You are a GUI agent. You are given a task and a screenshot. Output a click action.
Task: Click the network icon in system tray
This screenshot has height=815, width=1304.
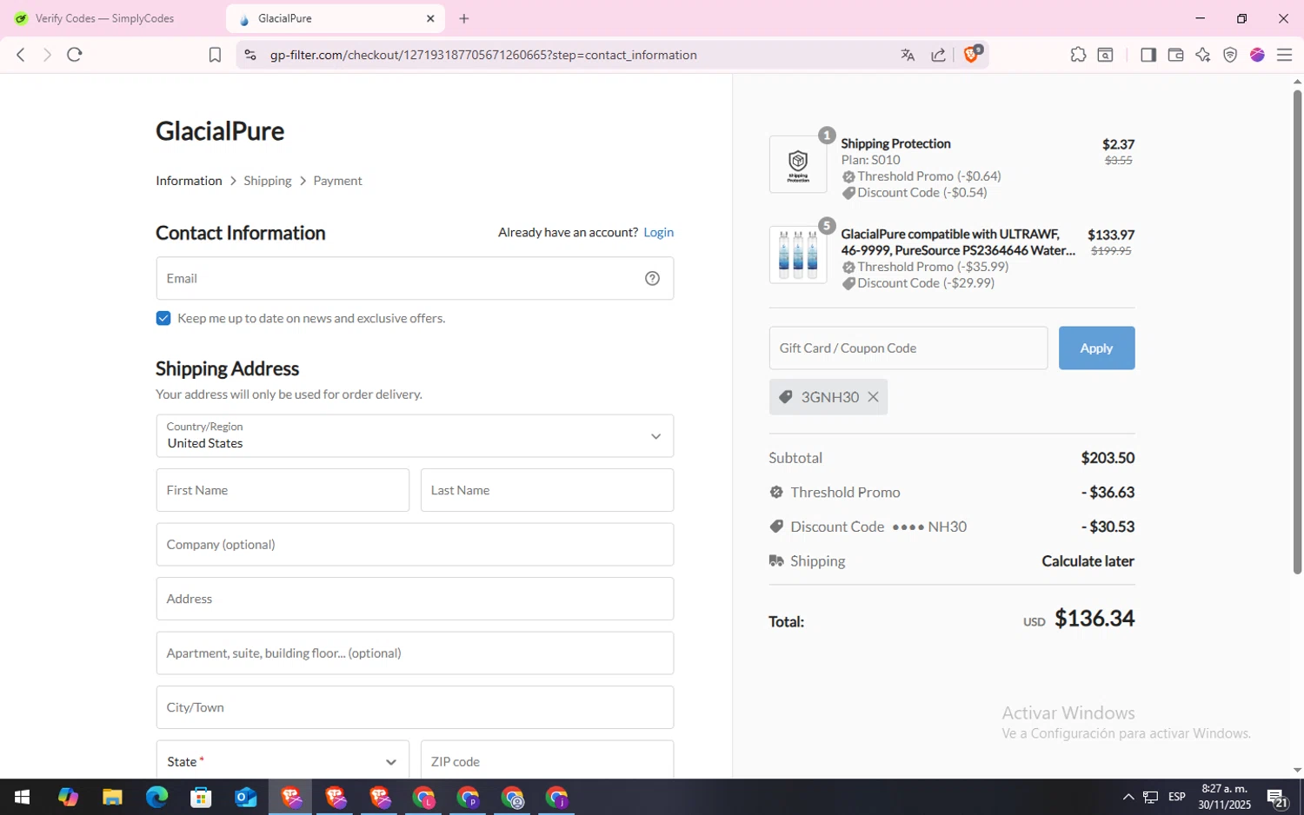click(1150, 797)
